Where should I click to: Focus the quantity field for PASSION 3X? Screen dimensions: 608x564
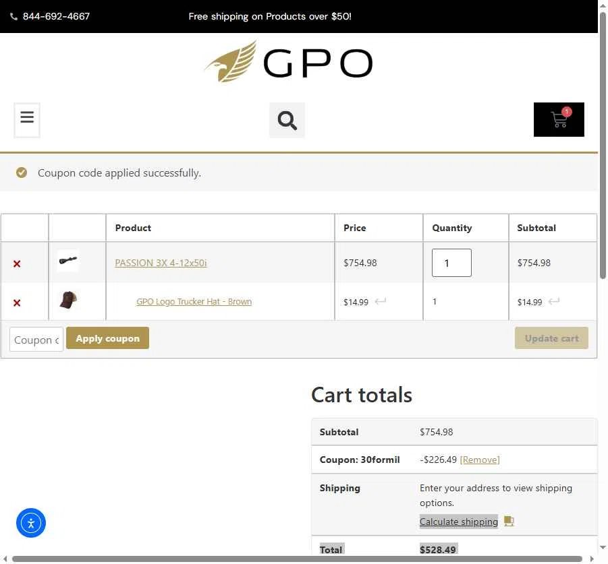tap(451, 263)
